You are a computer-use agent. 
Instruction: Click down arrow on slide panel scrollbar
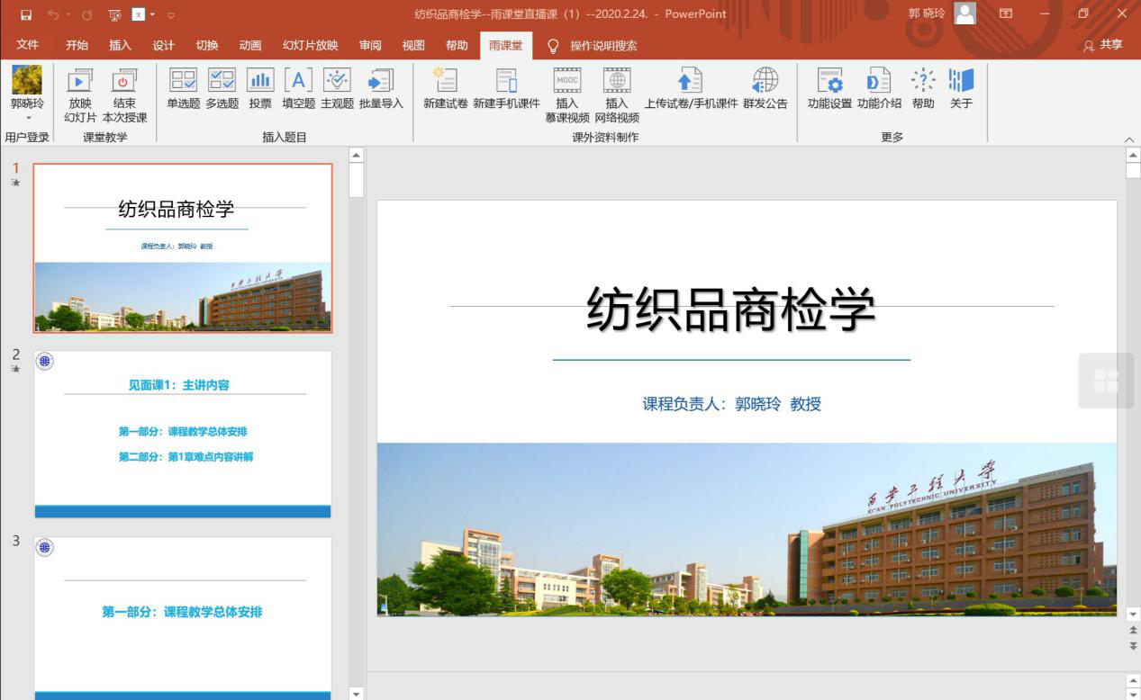click(x=357, y=693)
